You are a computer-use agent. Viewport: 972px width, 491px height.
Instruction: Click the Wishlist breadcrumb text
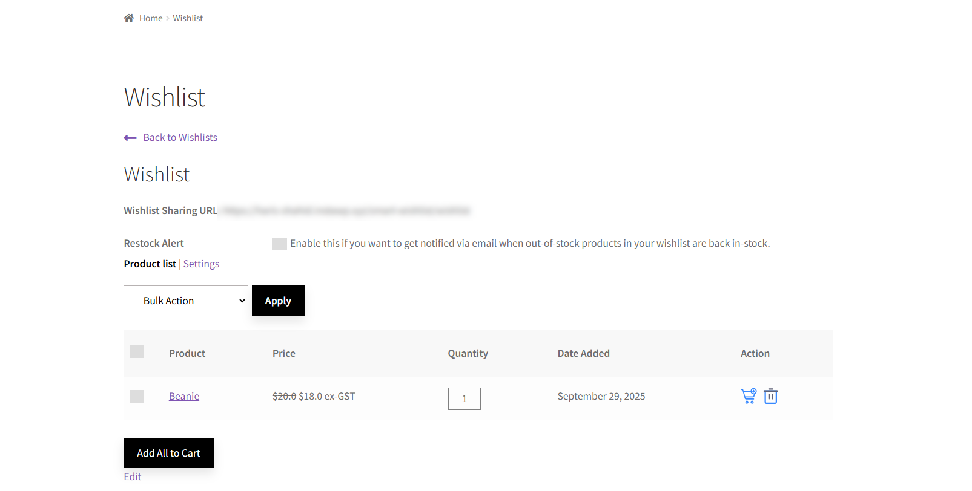coord(188,18)
